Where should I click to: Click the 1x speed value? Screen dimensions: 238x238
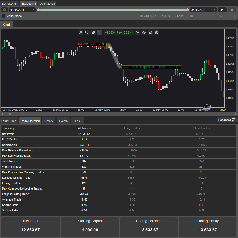[221, 16]
